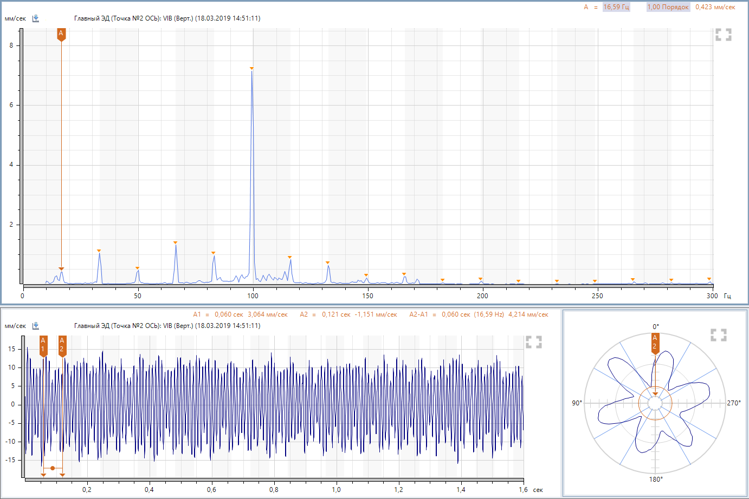Click the сек unit label on the waveform axis
This screenshot has width=749, height=499.
538,490
